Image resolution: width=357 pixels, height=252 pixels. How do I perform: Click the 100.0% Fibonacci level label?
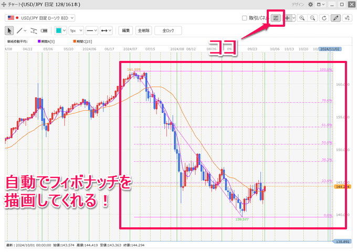pos(326,69)
